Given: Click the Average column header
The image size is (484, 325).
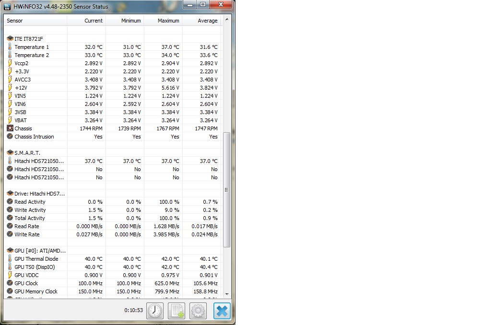Looking at the screenshot, I should pos(201,21).
